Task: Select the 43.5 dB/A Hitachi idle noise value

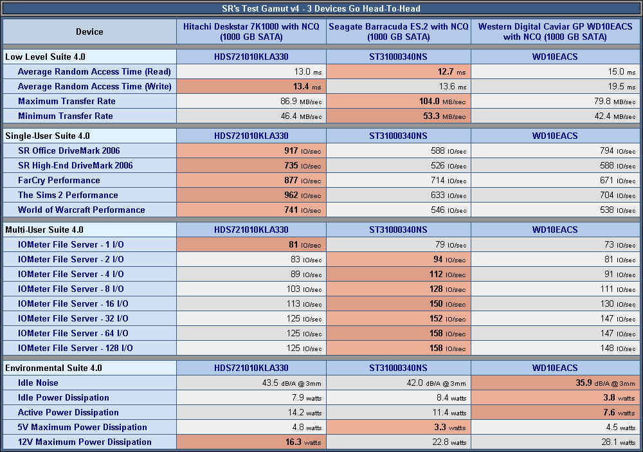Action: click(291, 383)
